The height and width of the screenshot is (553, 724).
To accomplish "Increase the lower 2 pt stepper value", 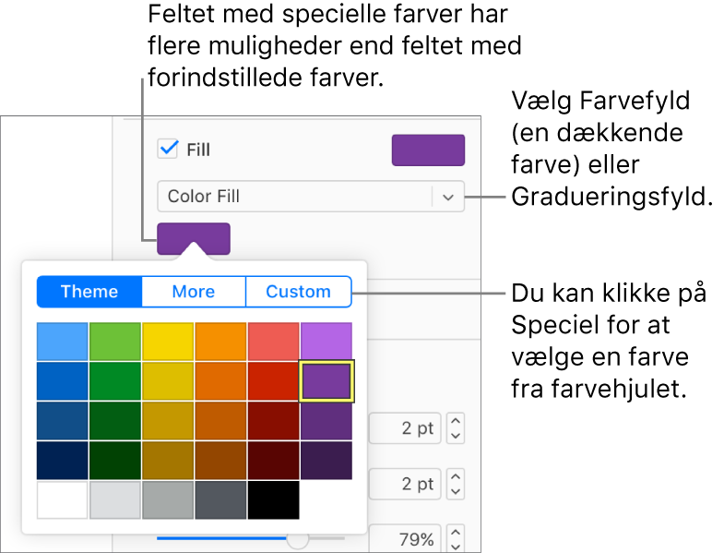I will coord(456,476).
